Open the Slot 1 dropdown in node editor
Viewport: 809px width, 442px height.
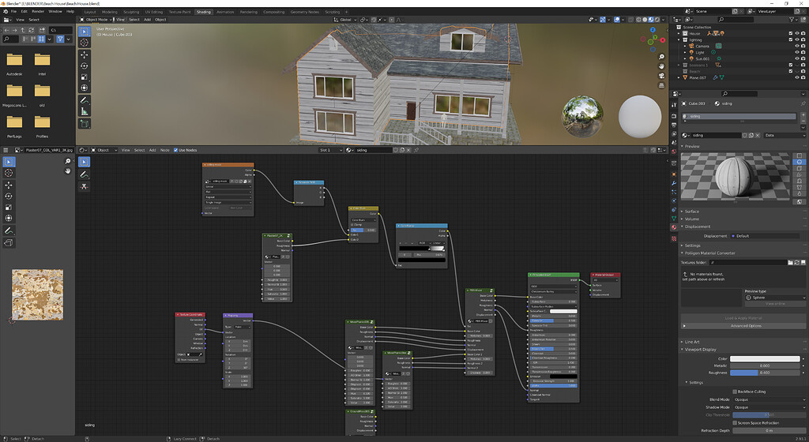(330, 150)
